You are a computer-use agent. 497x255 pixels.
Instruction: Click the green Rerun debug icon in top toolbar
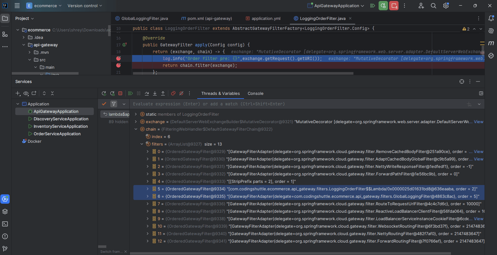[383, 6]
